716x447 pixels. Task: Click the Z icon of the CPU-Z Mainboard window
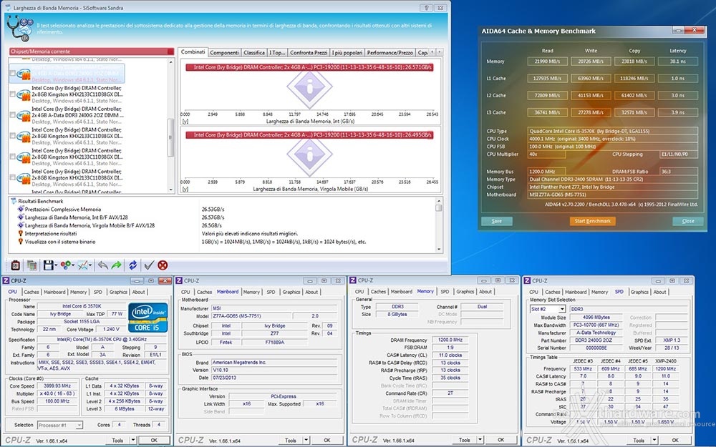point(179,280)
